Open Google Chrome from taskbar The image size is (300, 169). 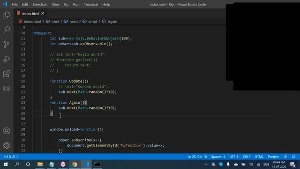click(x=75, y=164)
